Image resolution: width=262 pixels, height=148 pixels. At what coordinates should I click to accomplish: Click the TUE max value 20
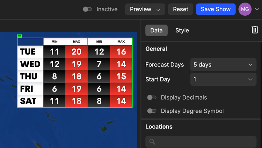pos(76,52)
